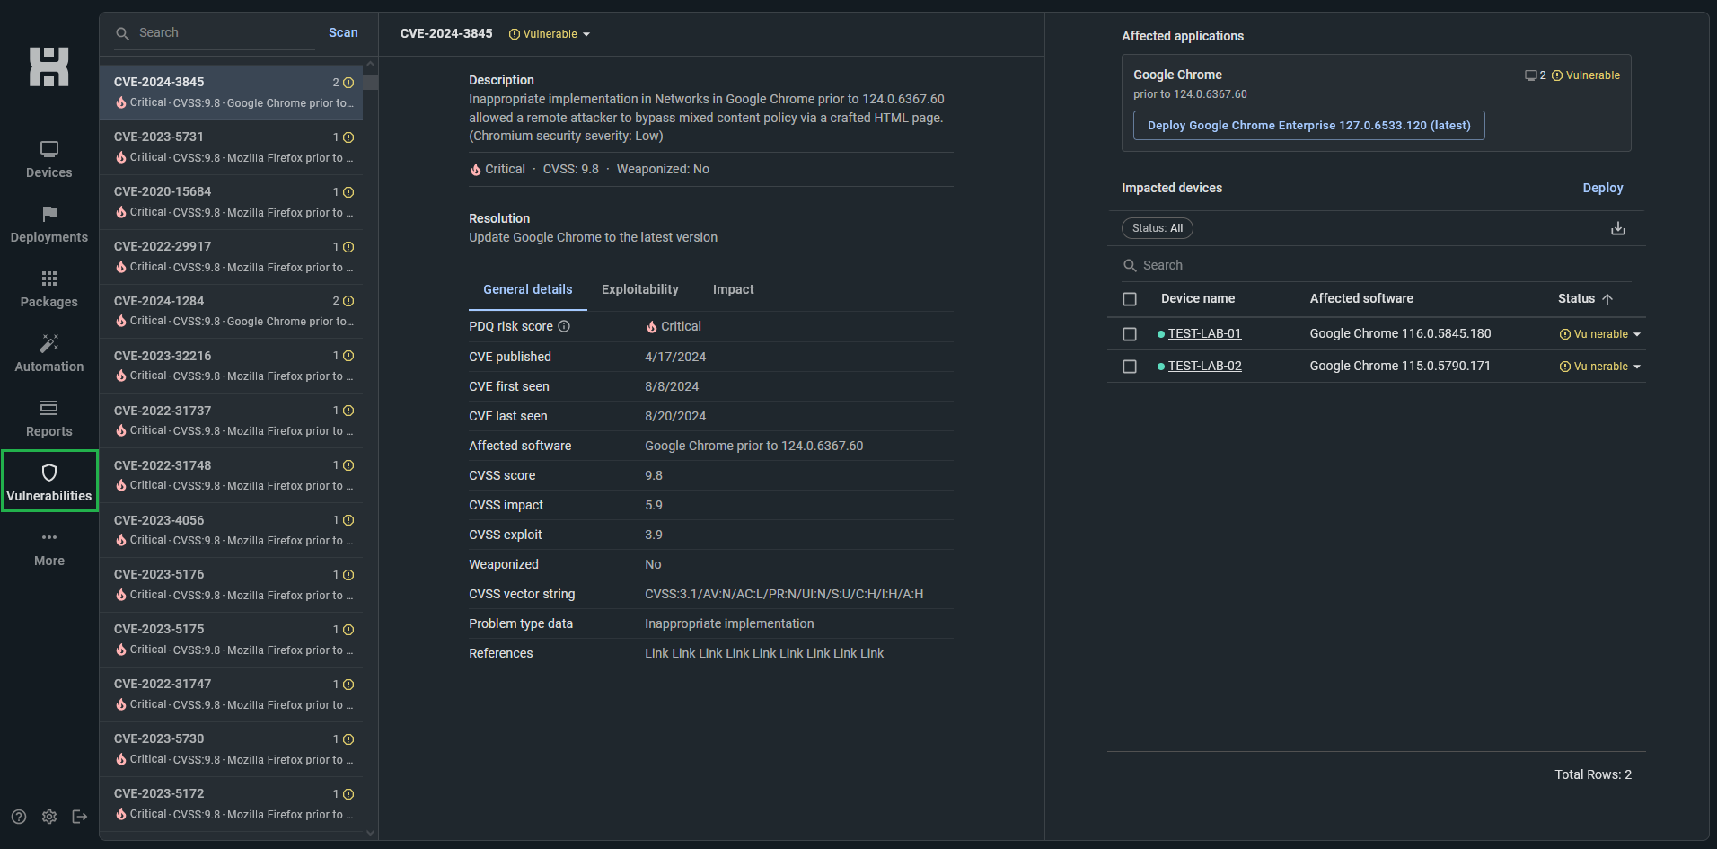1717x849 pixels.
Task: Select CVE-2023-5731 in the list
Action: pos(232,147)
